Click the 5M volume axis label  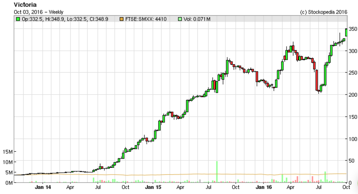coord(9,173)
